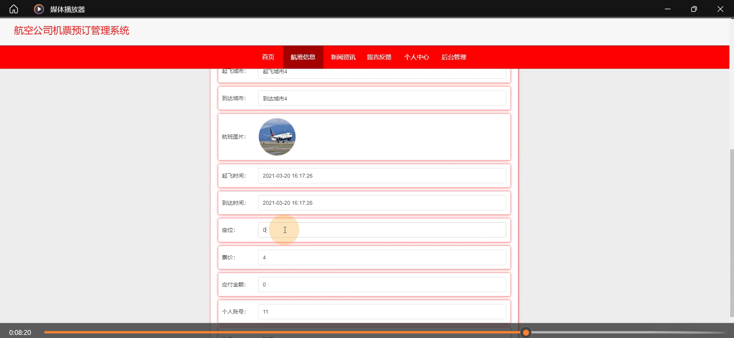Click the 到达城市 input field
Image resolution: width=734 pixels, height=338 pixels.
pyautogui.click(x=382, y=98)
